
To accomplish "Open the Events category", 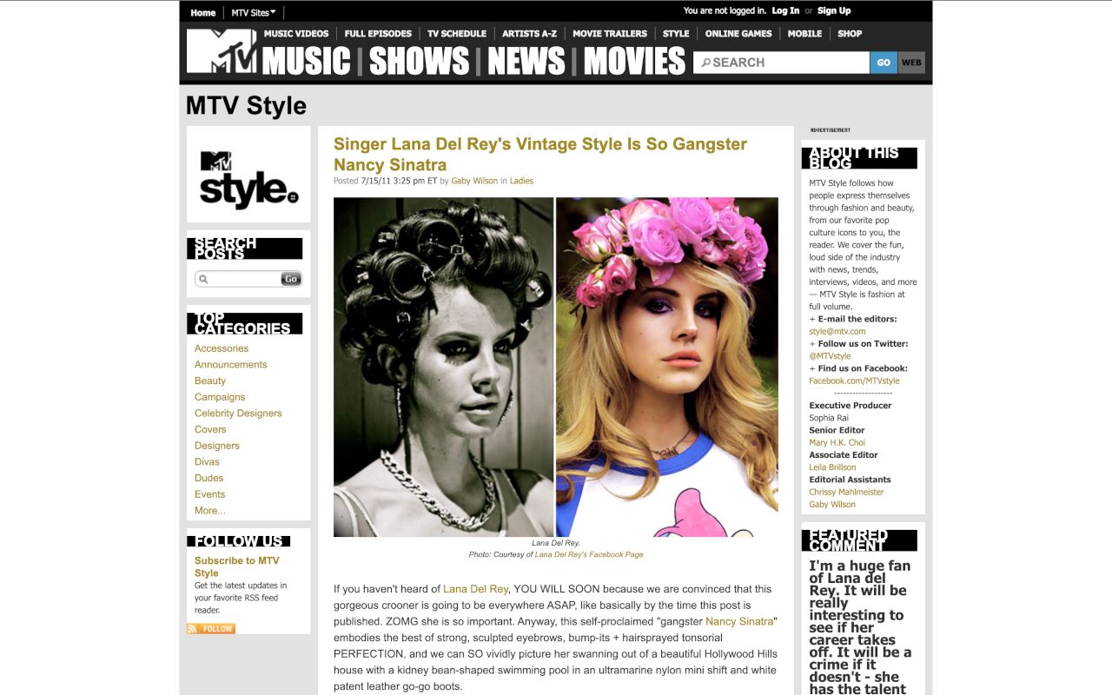I will pyautogui.click(x=209, y=494).
